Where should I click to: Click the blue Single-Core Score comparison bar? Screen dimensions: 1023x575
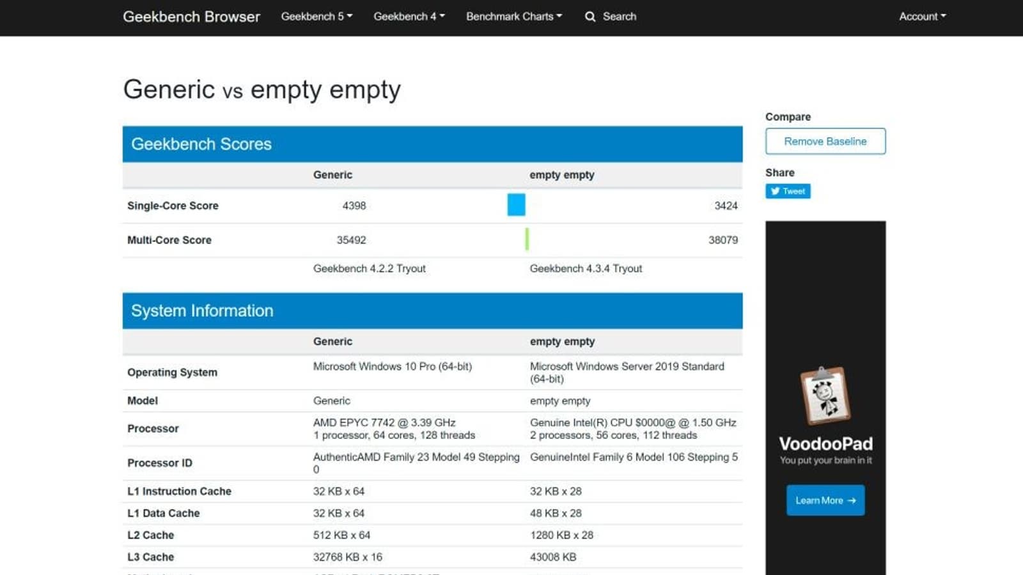coord(517,205)
